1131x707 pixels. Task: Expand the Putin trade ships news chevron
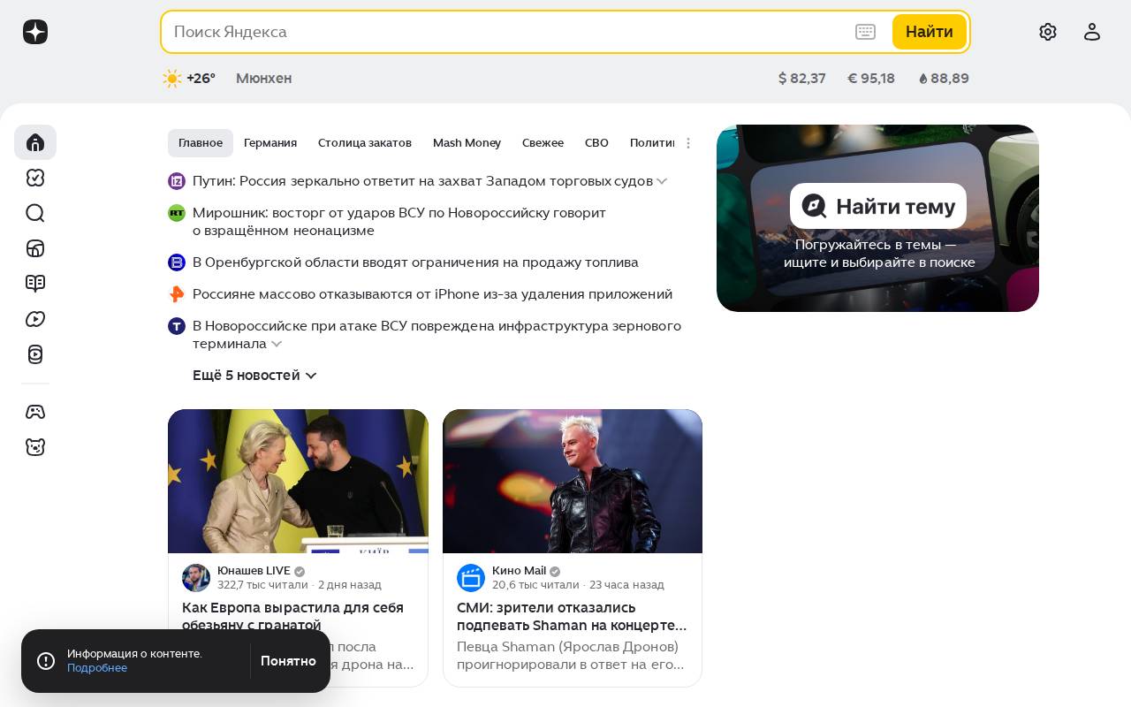point(662,181)
